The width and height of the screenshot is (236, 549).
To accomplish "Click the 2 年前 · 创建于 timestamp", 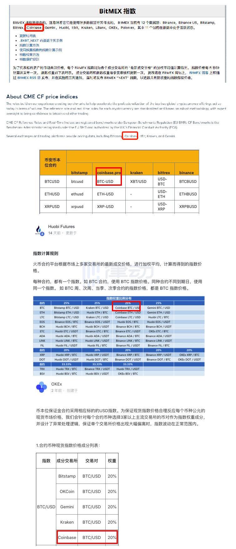I will pos(64,391).
